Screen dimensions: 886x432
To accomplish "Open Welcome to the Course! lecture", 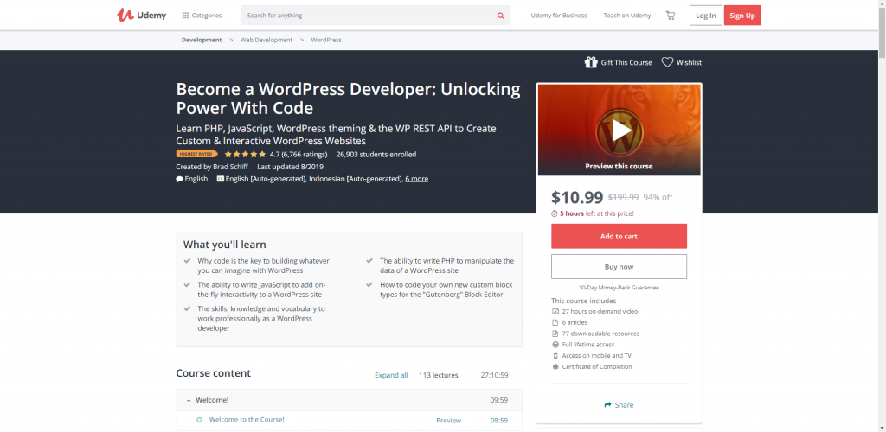I will point(247,420).
